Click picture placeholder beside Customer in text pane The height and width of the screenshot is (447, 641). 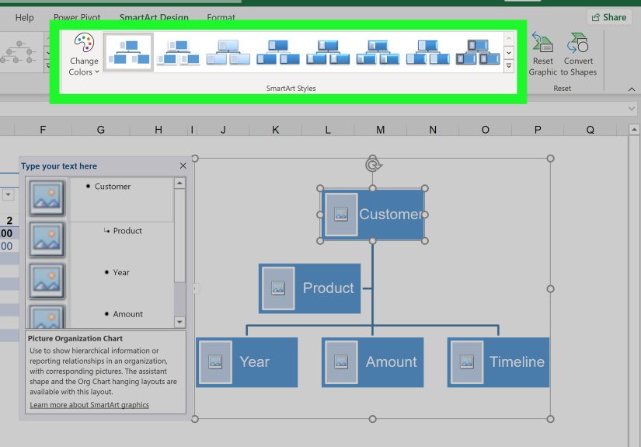(47, 197)
